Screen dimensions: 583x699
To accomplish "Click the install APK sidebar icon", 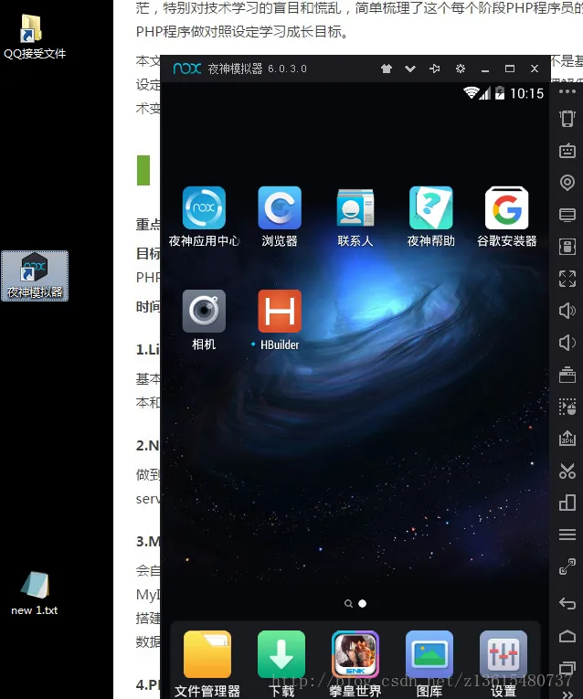I will click(x=567, y=439).
